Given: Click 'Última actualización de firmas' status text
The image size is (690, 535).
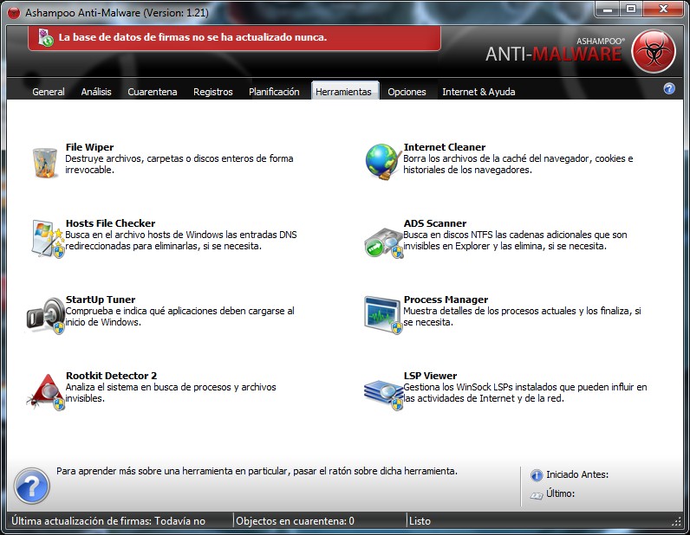Looking at the screenshot, I should pos(108,521).
